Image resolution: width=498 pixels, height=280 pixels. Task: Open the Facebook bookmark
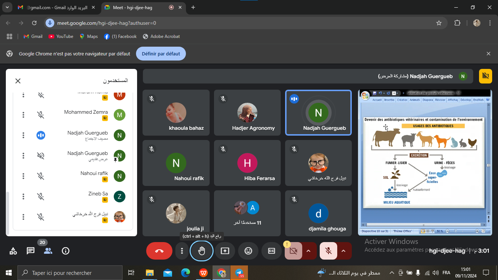[x=120, y=36]
